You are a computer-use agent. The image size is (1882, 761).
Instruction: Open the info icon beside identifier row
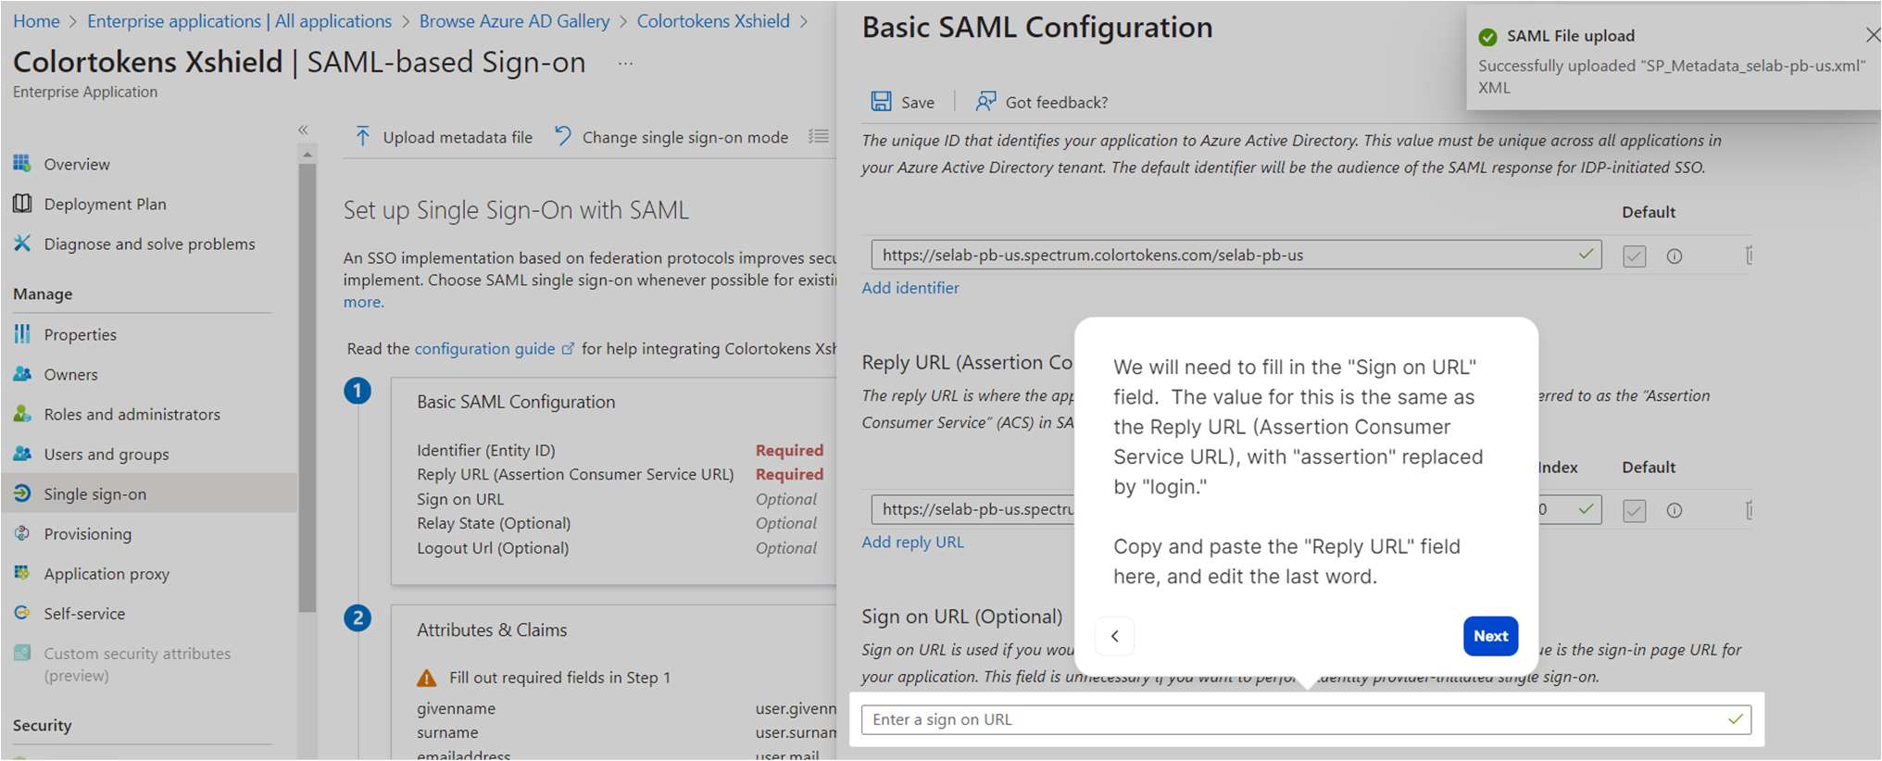[1675, 256]
